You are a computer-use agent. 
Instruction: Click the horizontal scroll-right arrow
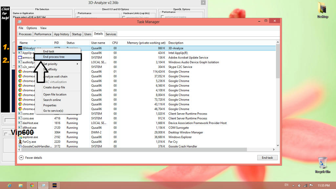point(274,149)
